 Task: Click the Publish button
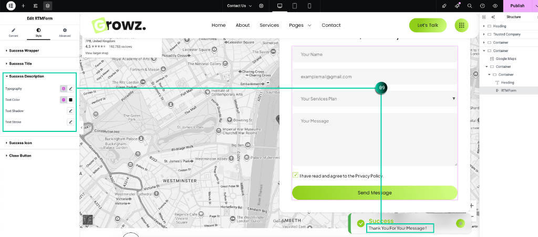(x=517, y=6)
